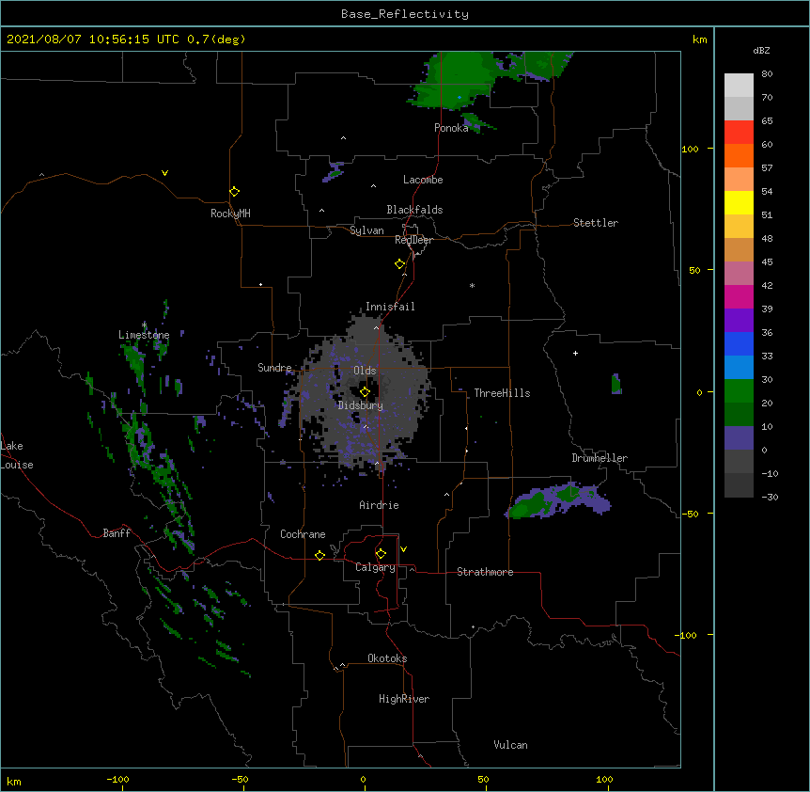Pick the slate blue swatch between 10 and 0 dBZ
This screenshot has height=792, width=810.
(739, 438)
